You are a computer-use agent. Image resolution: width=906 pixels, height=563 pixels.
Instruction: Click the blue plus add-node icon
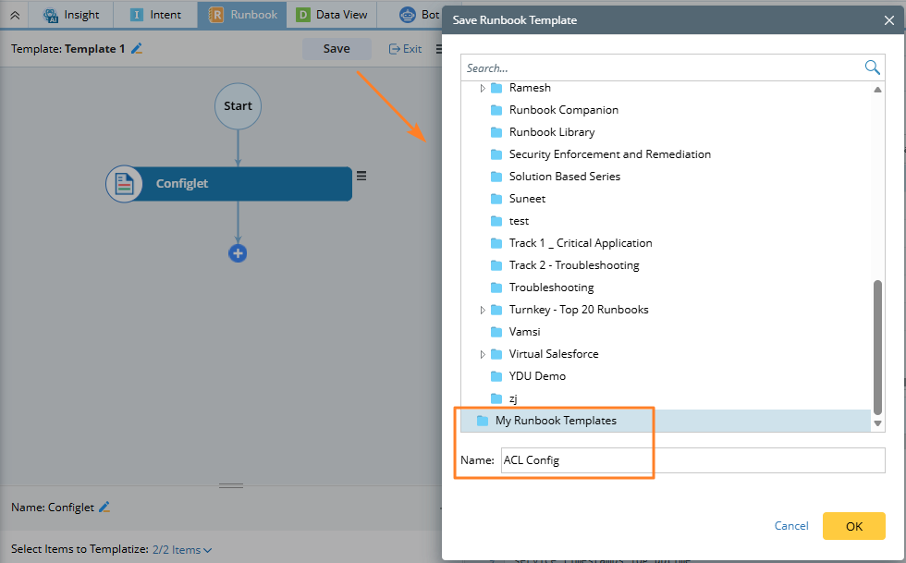click(238, 253)
